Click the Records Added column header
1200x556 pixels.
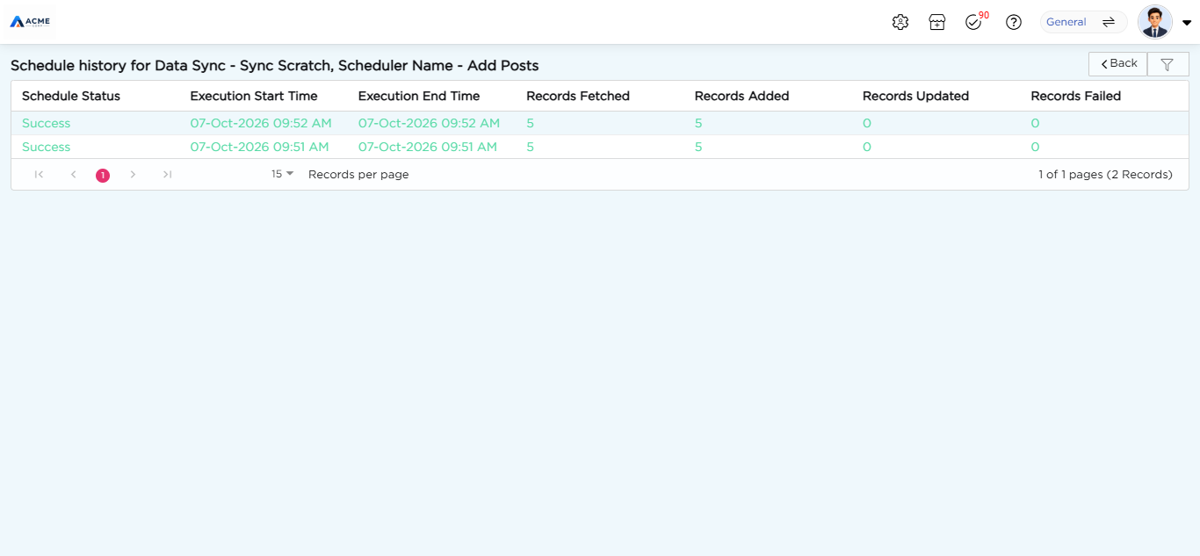click(742, 96)
